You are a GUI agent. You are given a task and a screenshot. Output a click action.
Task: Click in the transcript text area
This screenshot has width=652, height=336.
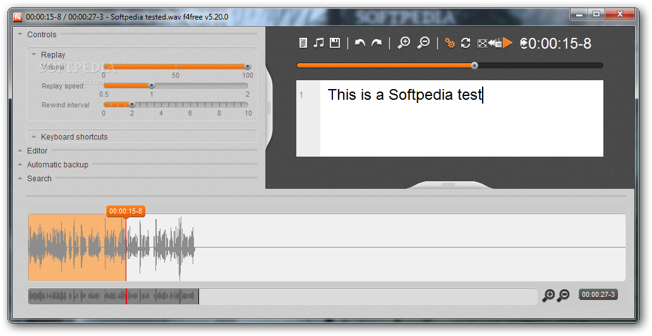(x=462, y=118)
